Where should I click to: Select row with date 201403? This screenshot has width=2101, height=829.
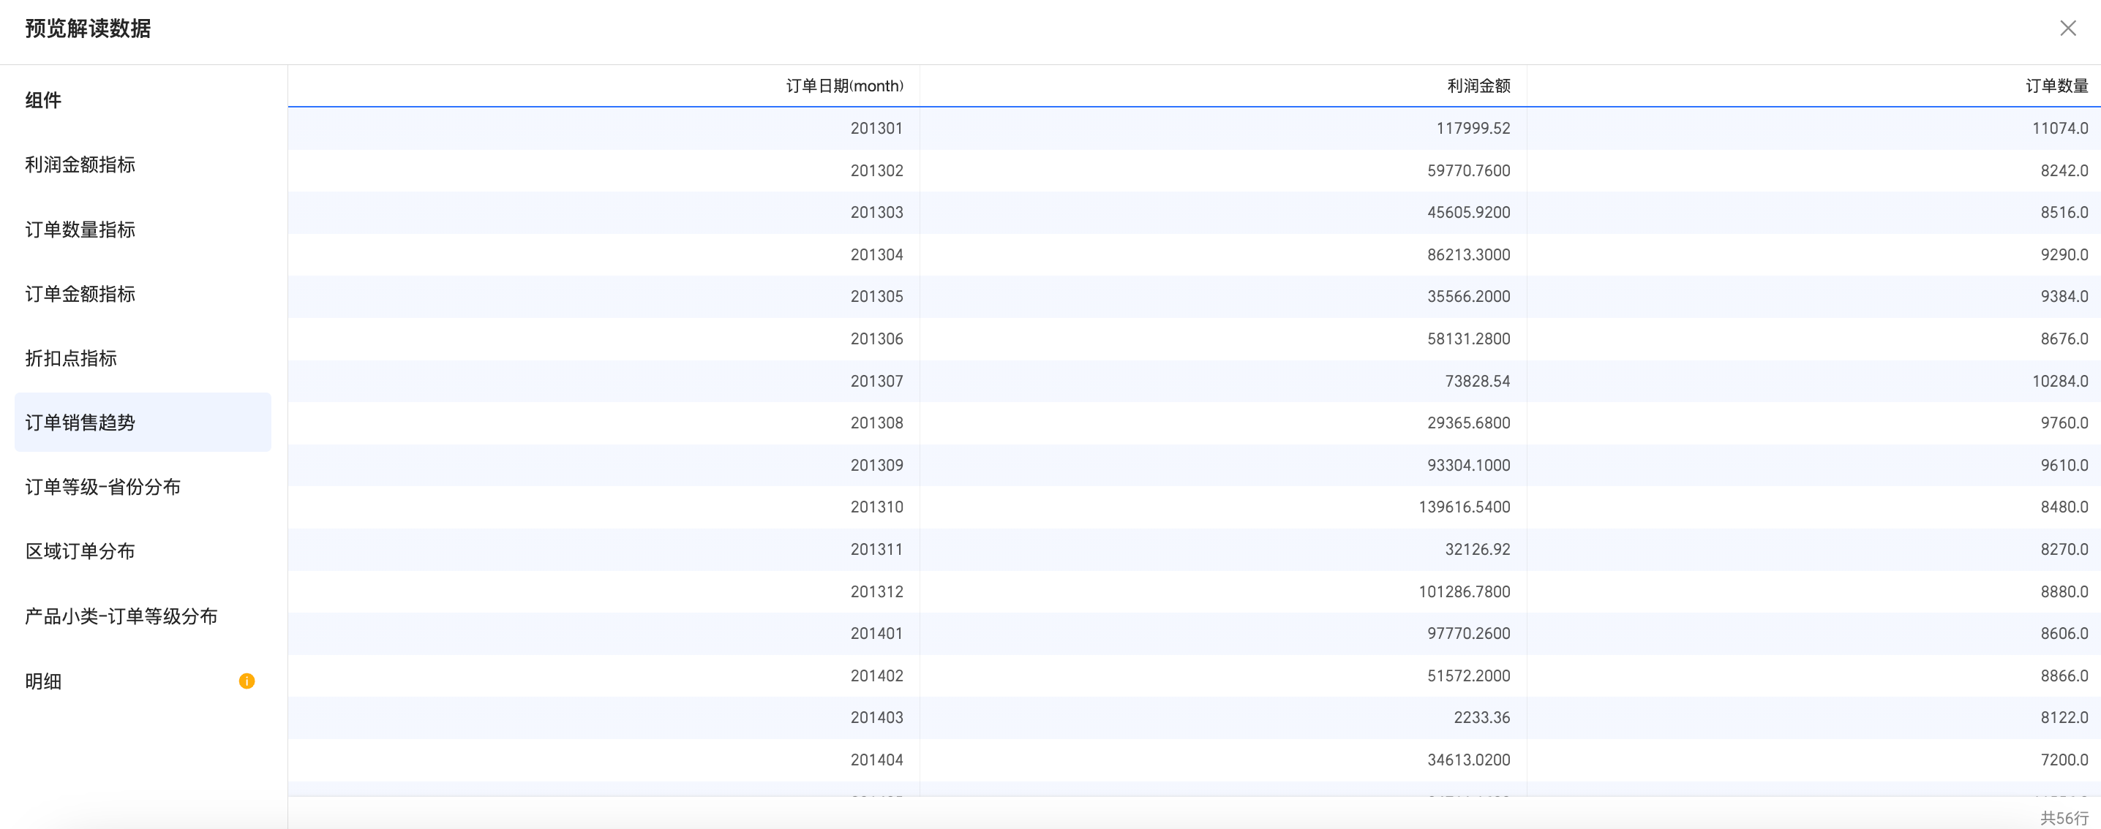(x=876, y=718)
